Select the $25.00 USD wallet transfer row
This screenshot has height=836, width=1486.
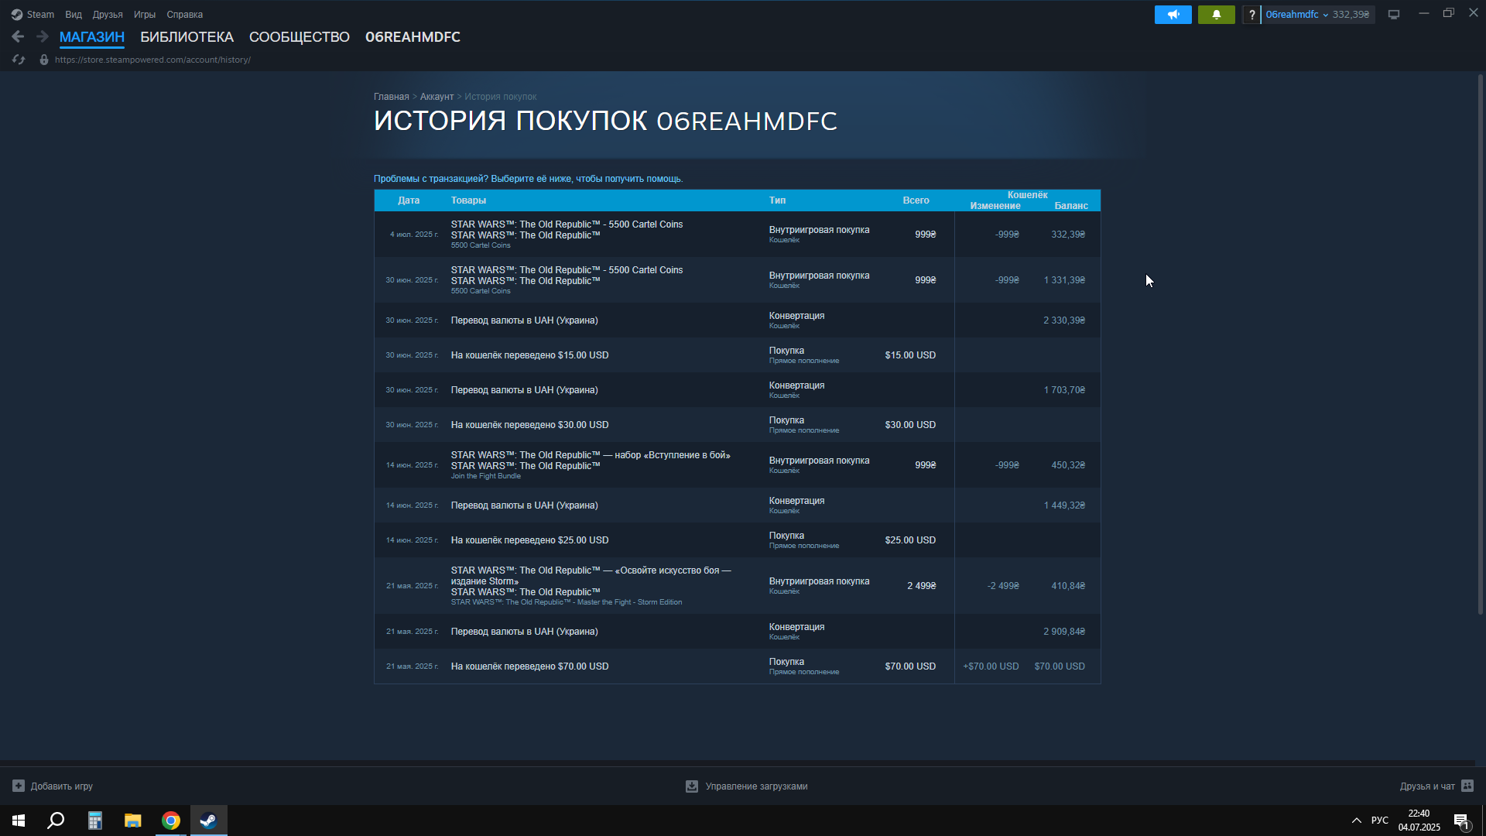(737, 540)
